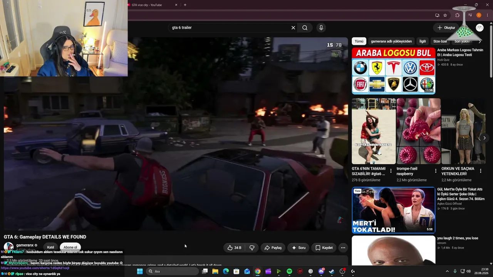
Task: Subscribe with the Abone ol button
Action: (x=70, y=247)
